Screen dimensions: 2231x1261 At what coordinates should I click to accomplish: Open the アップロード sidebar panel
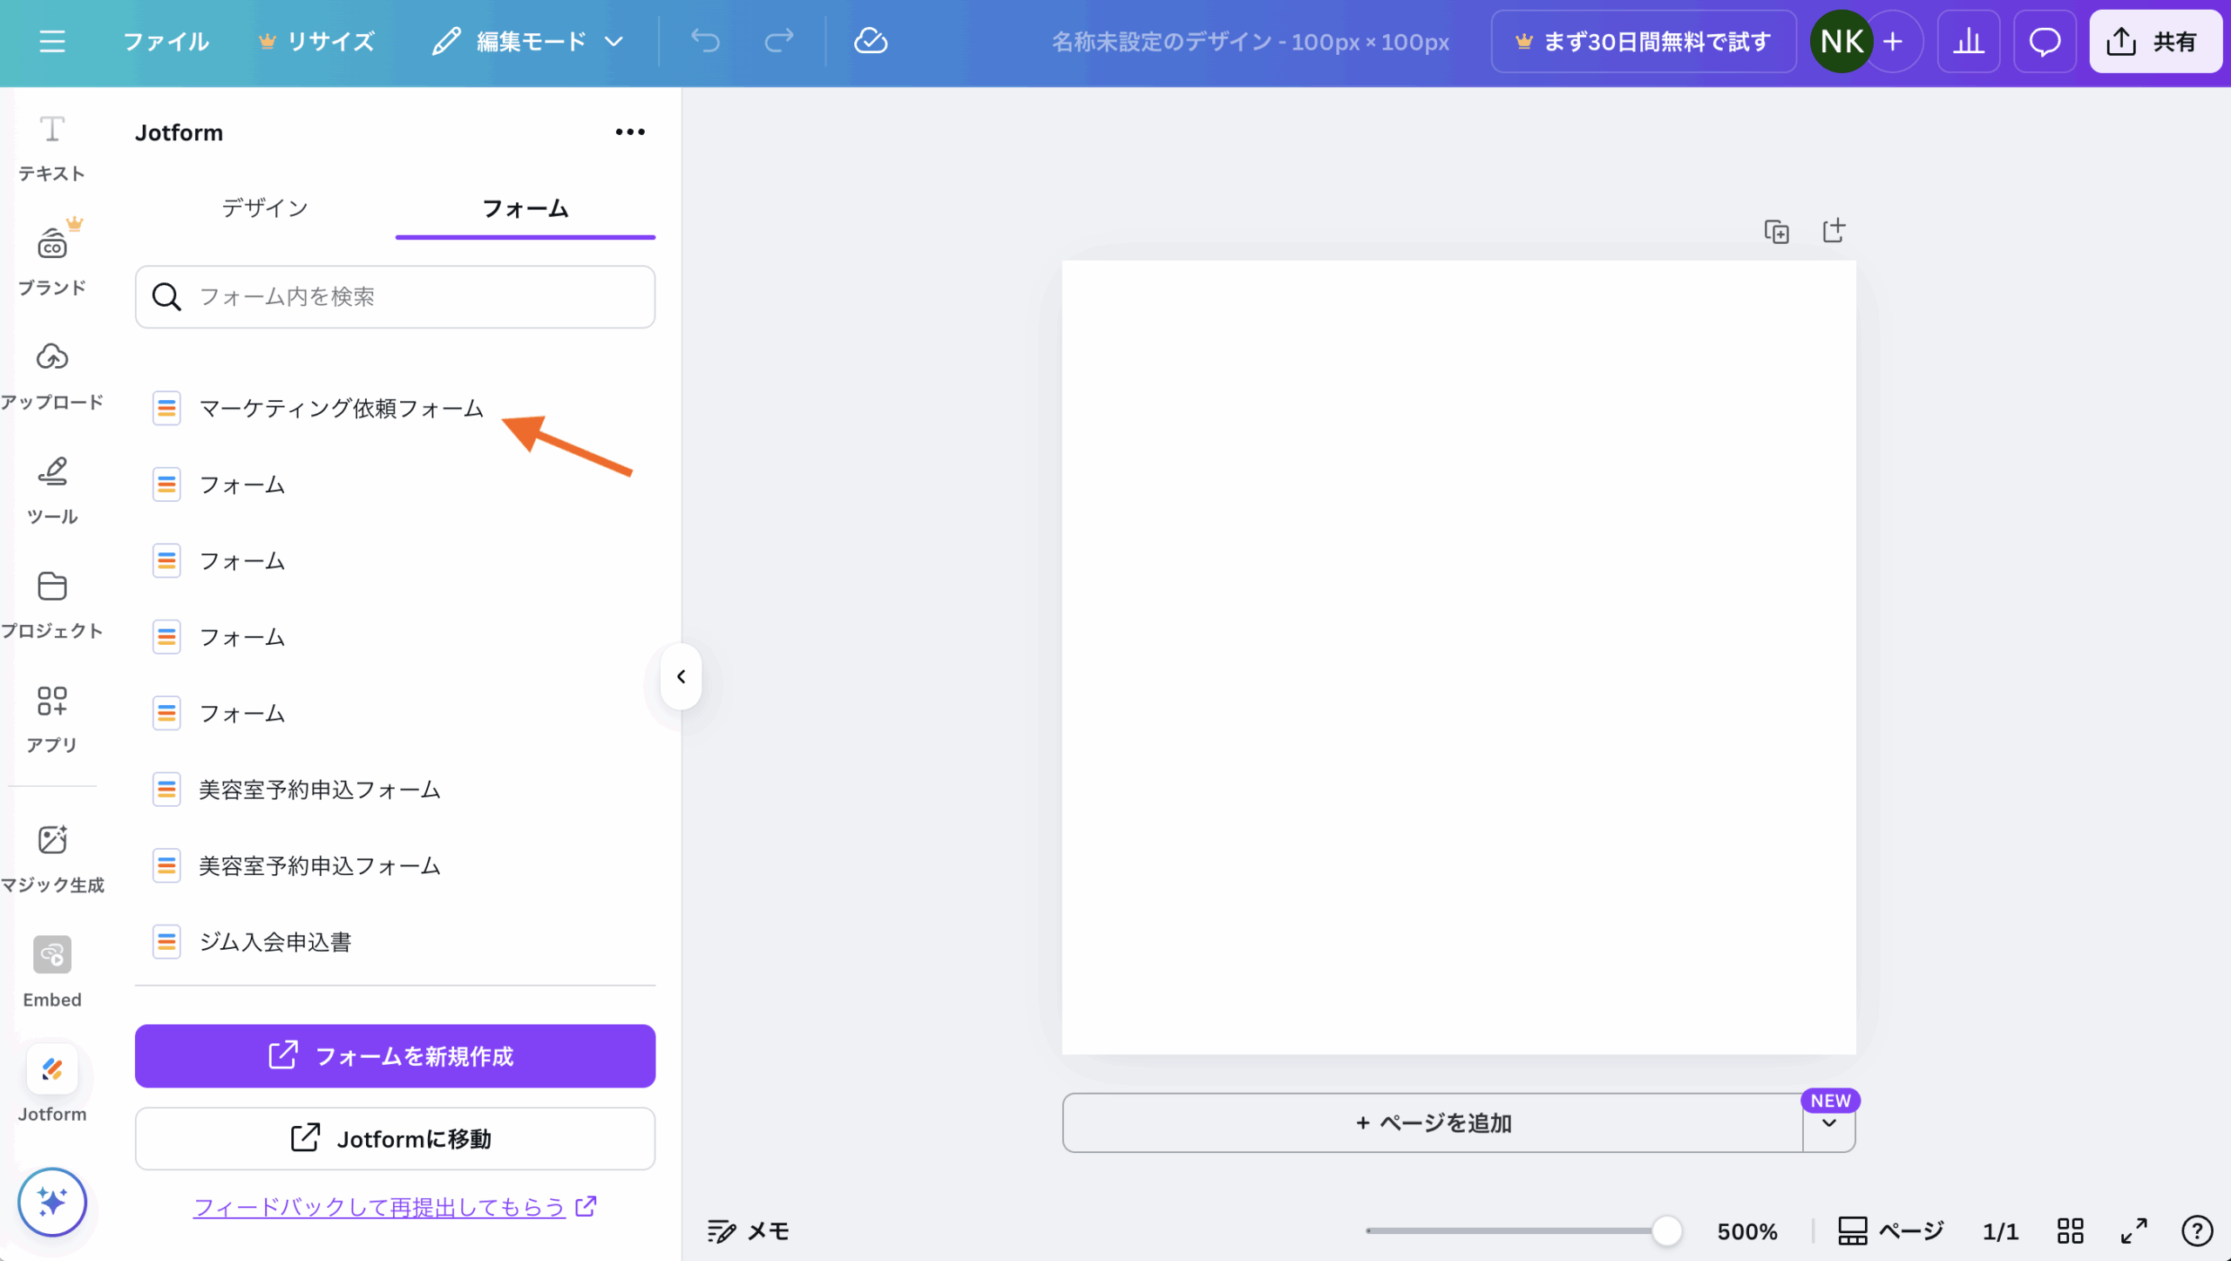click(x=52, y=376)
